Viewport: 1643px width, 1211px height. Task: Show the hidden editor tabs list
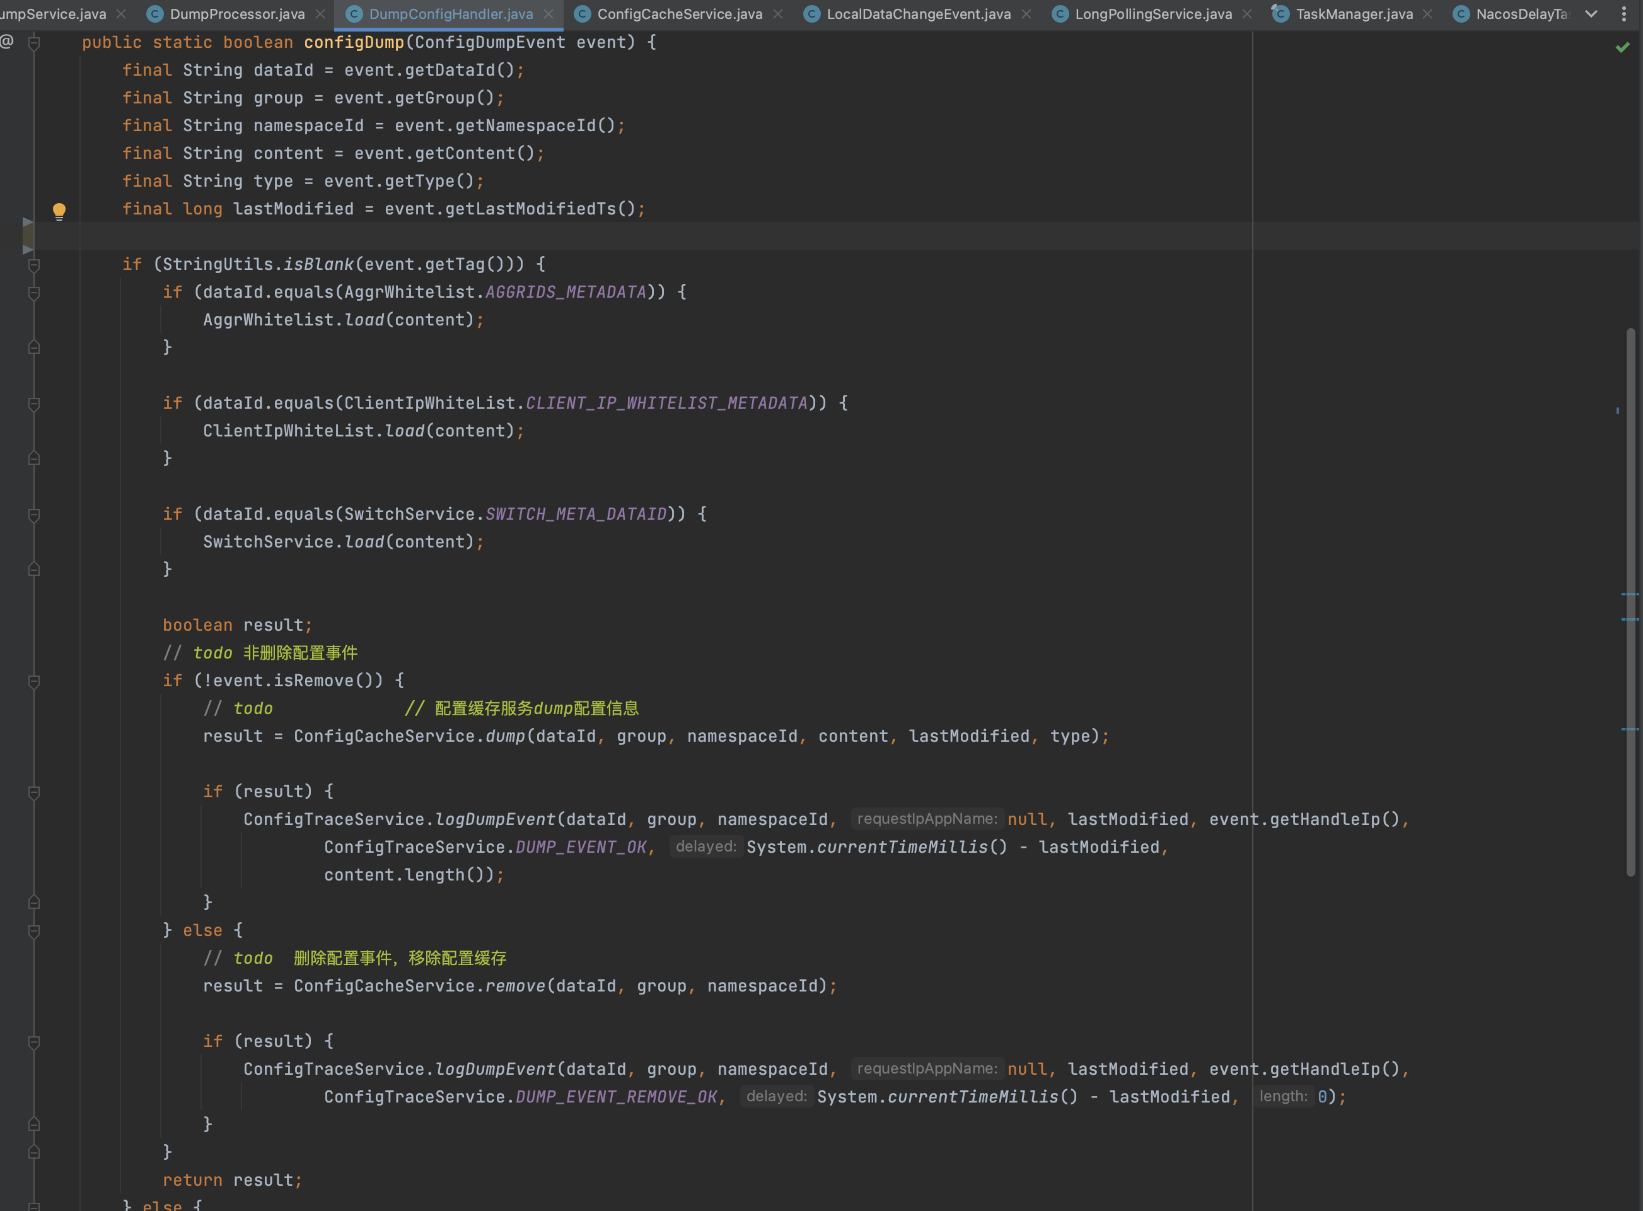point(1591,14)
